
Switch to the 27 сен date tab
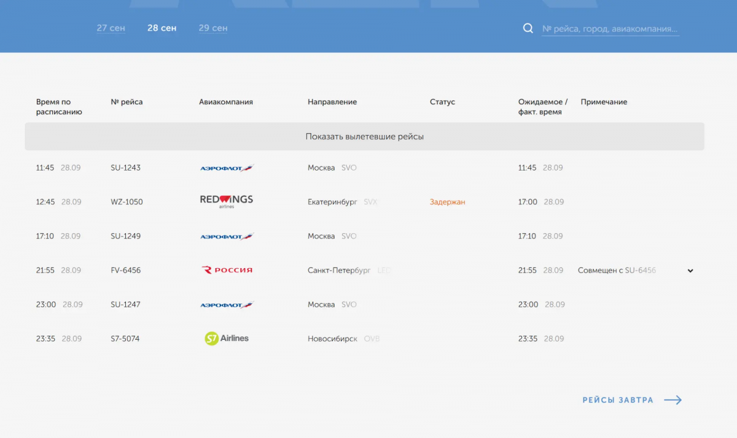[x=111, y=28]
